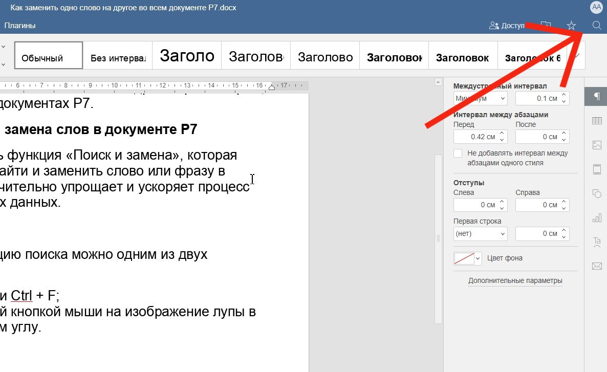Viewport: 607px width, 372px height.
Task: Open document search with the magnifier icon
Action: [596, 25]
